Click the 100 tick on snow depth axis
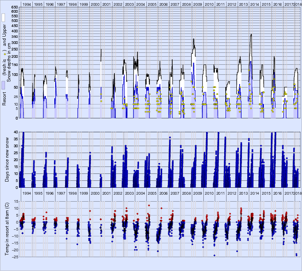The image size is (302, 271). (x=14, y=74)
